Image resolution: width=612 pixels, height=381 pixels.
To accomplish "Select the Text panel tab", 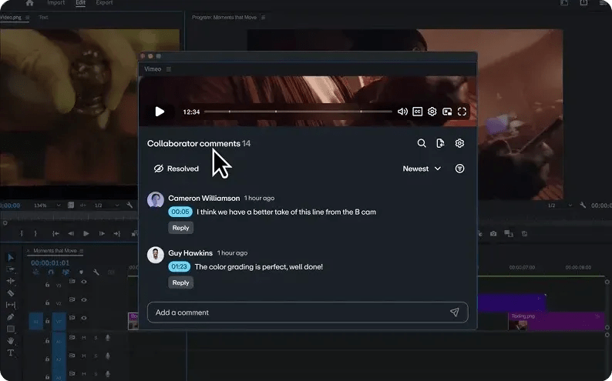I will [43, 17].
